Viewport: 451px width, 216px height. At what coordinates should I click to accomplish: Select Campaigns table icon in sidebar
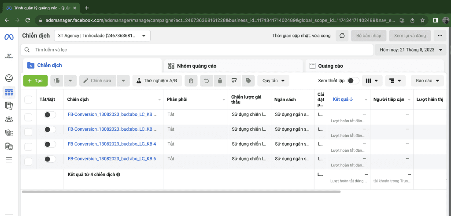point(9,92)
